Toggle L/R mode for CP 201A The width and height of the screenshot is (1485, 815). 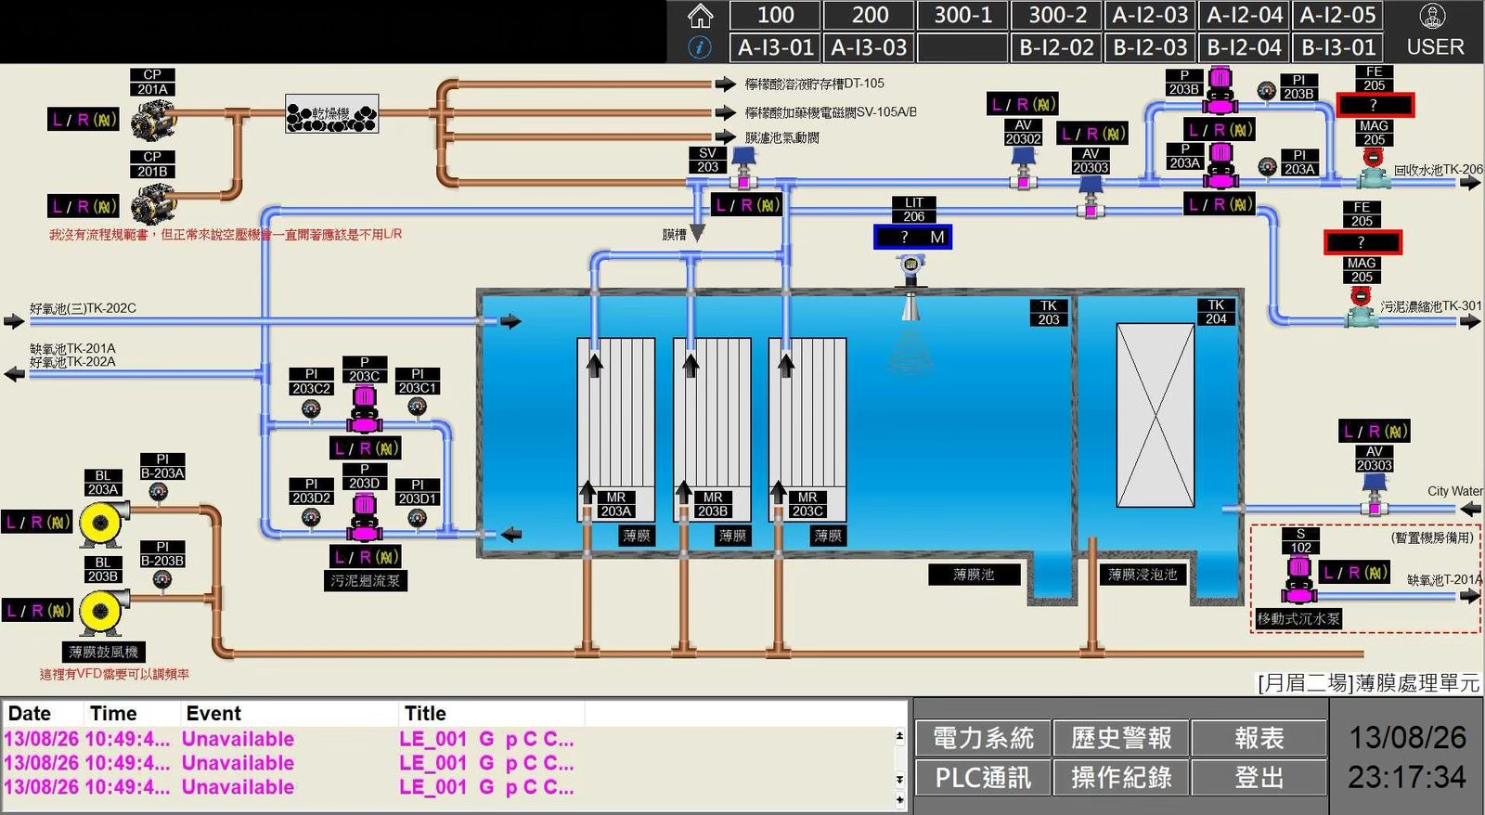click(x=84, y=119)
